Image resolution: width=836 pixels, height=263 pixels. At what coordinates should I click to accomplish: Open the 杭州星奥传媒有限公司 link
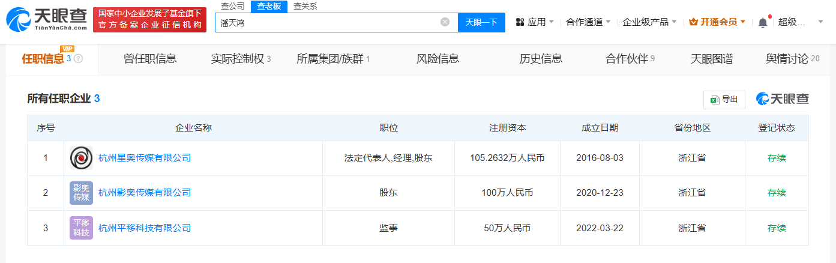pos(145,158)
